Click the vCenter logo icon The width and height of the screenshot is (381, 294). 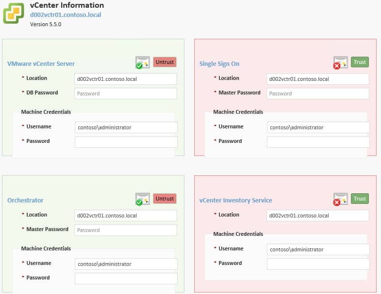click(x=14, y=14)
